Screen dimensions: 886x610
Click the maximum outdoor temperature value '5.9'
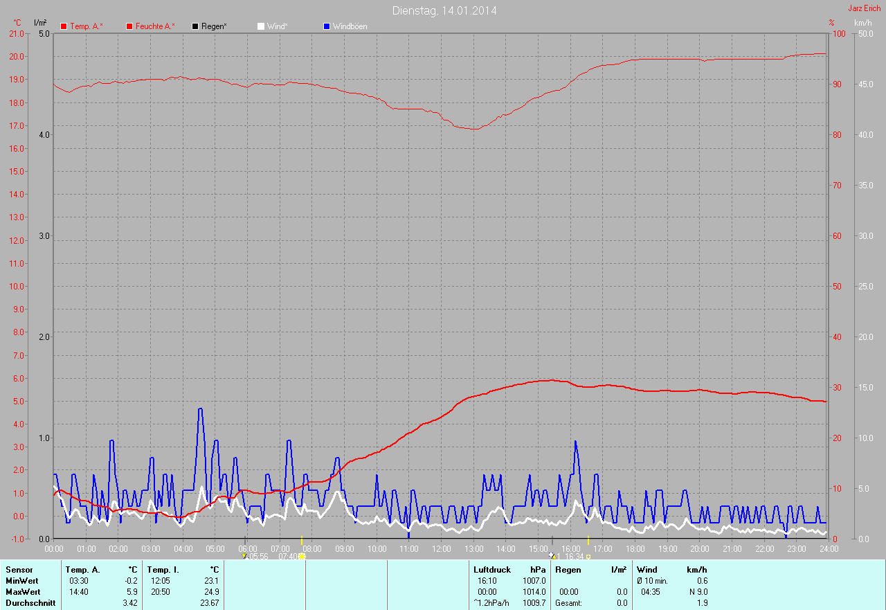point(132,591)
